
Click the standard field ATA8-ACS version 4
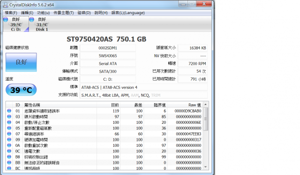[x=144, y=87]
